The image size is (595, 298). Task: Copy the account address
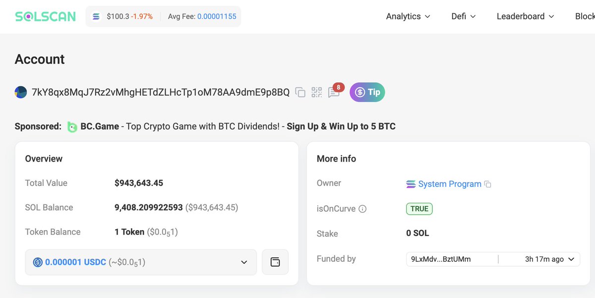(300, 92)
